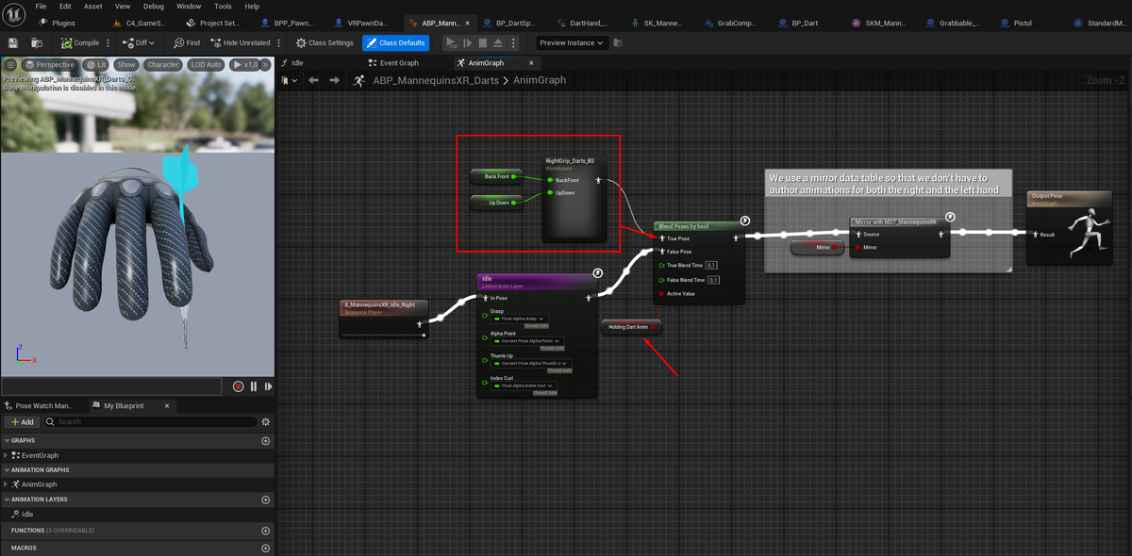This screenshot has height=556, width=1132.
Task: Click the Compile button
Action: [80, 42]
